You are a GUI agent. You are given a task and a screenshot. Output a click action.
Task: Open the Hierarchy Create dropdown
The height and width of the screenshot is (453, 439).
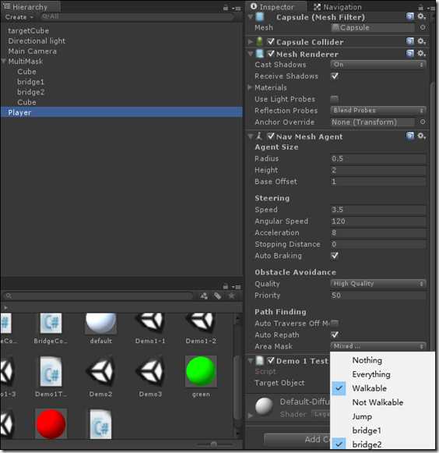tap(19, 17)
